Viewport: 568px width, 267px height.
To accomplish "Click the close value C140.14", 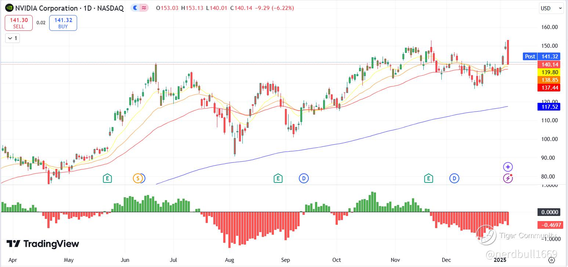I will (241, 8).
